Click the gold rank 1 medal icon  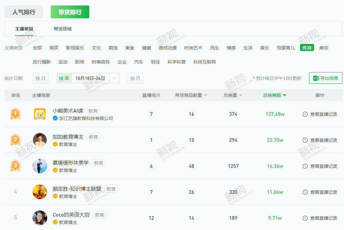15,114
